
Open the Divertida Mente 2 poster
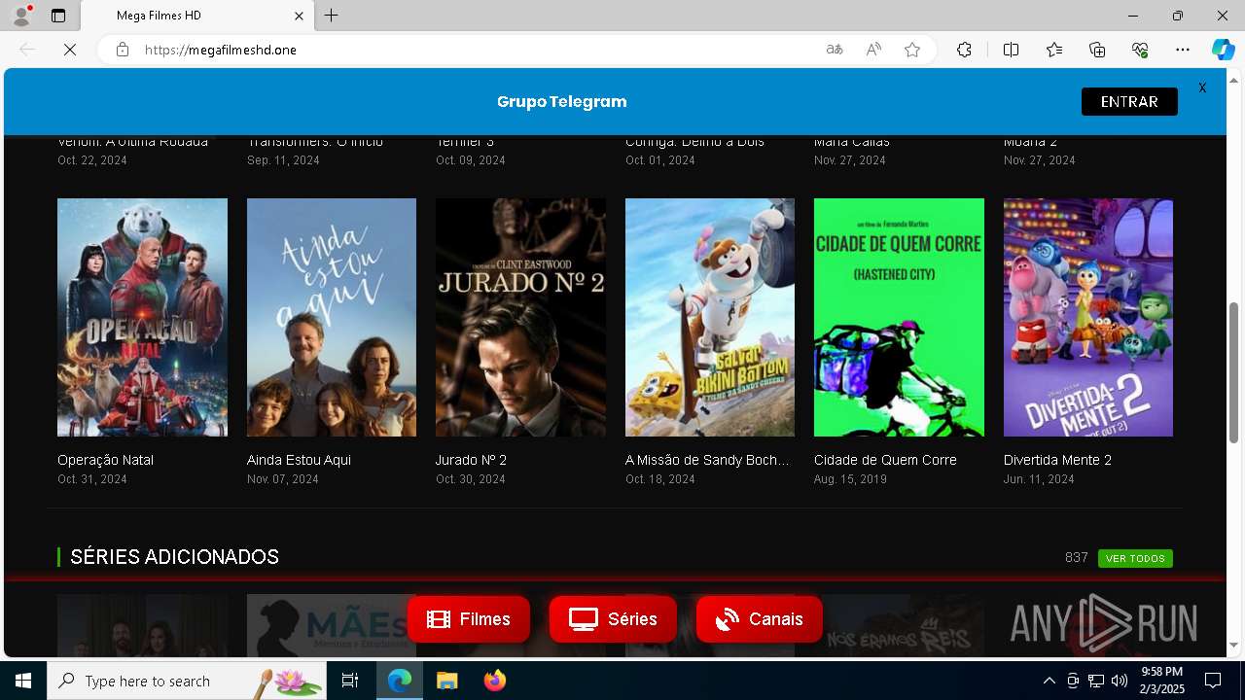click(x=1088, y=318)
